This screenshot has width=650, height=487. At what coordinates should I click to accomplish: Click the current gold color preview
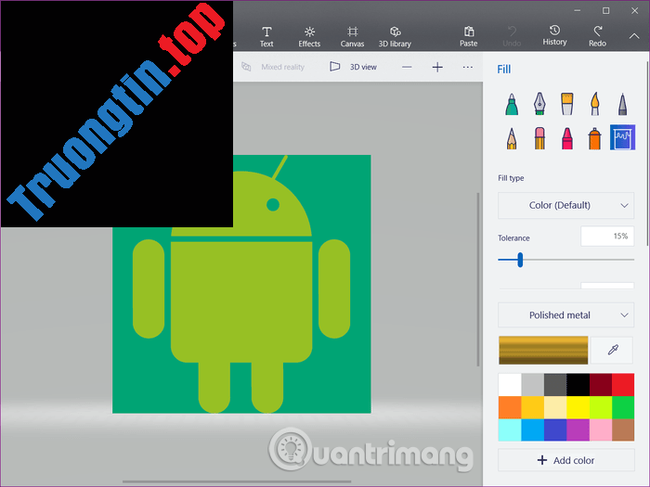[x=543, y=351]
